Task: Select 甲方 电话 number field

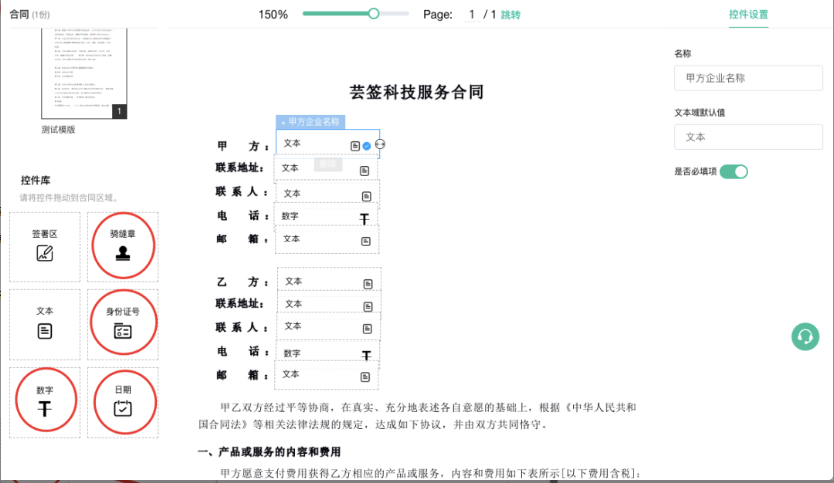Action: pyautogui.click(x=326, y=217)
